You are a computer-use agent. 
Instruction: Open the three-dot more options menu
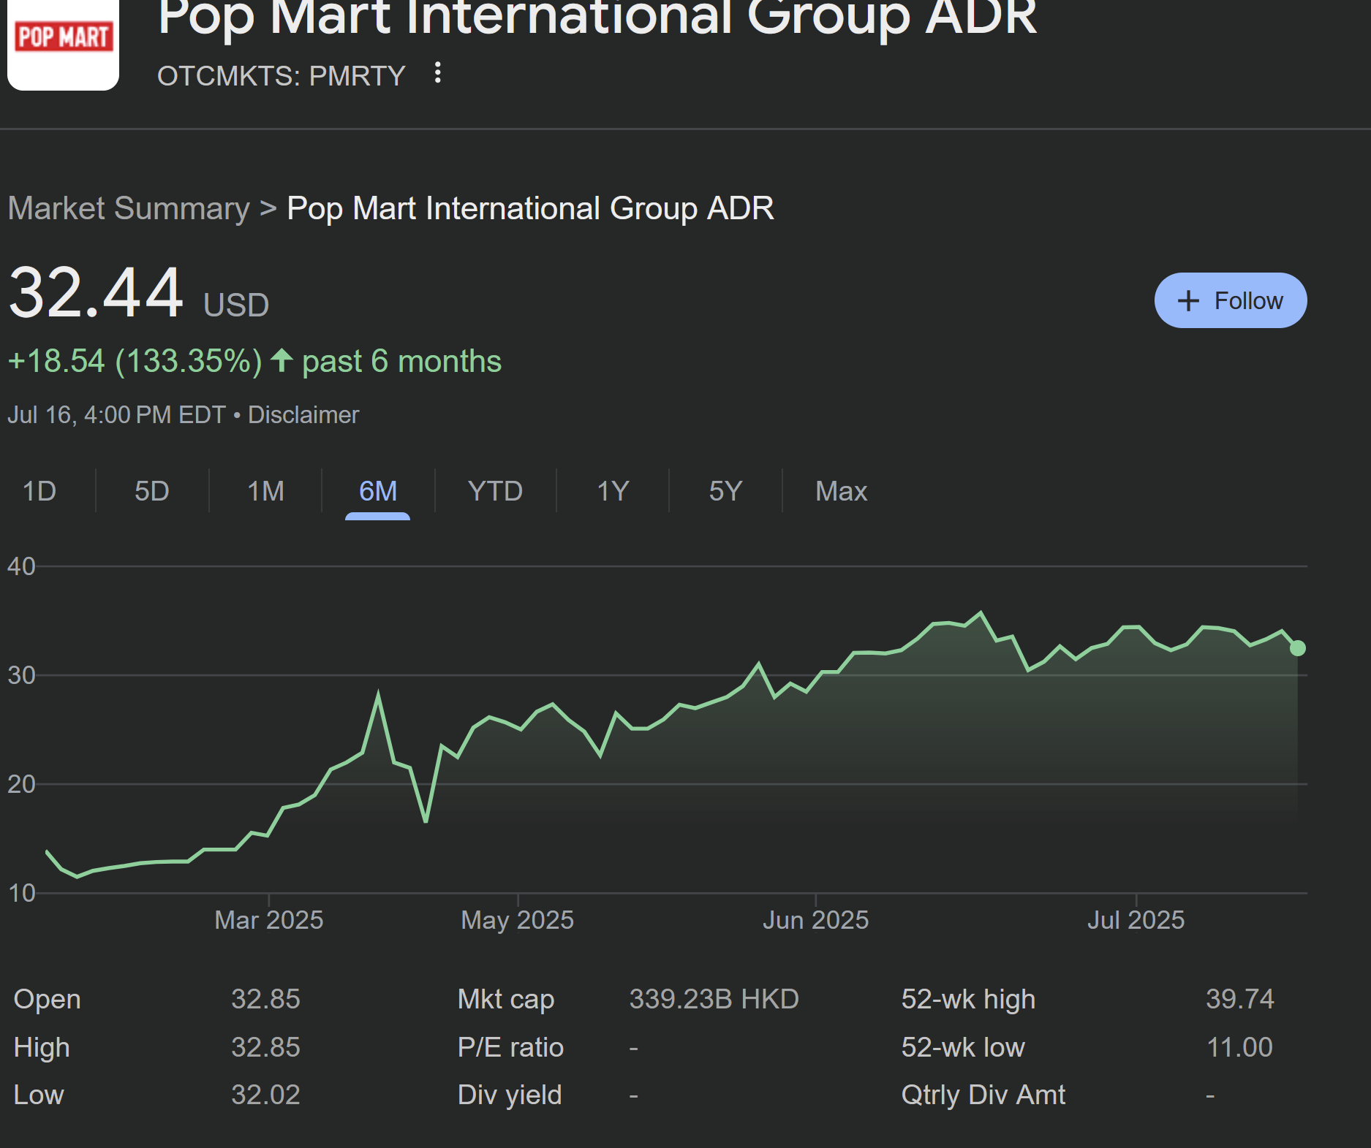[x=437, y=73]
